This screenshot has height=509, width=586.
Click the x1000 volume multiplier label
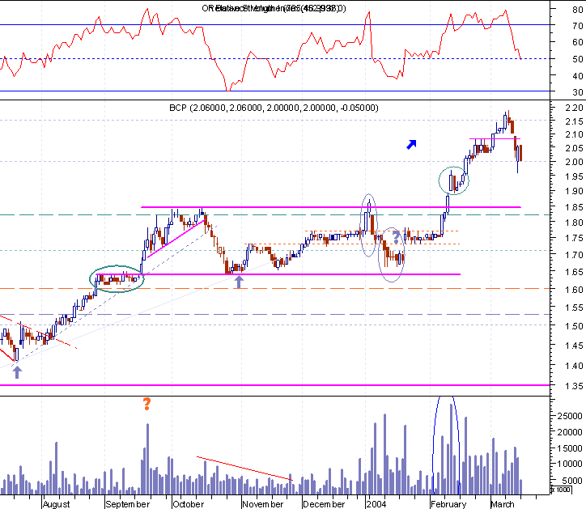(562, 490)
